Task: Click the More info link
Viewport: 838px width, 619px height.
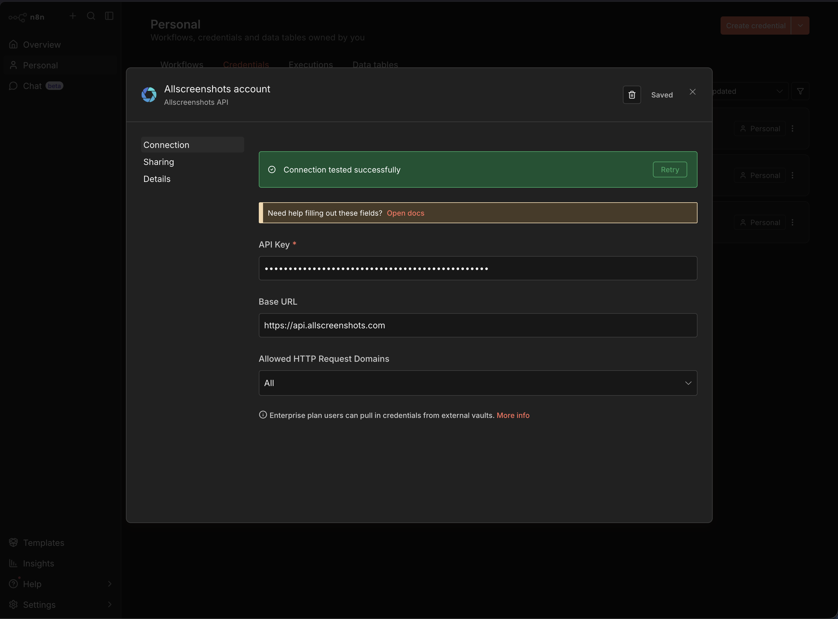Action: point(513,415)
